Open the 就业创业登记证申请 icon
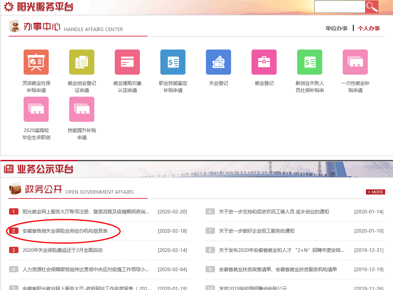 pyautogui.click(x=82, y=62)
